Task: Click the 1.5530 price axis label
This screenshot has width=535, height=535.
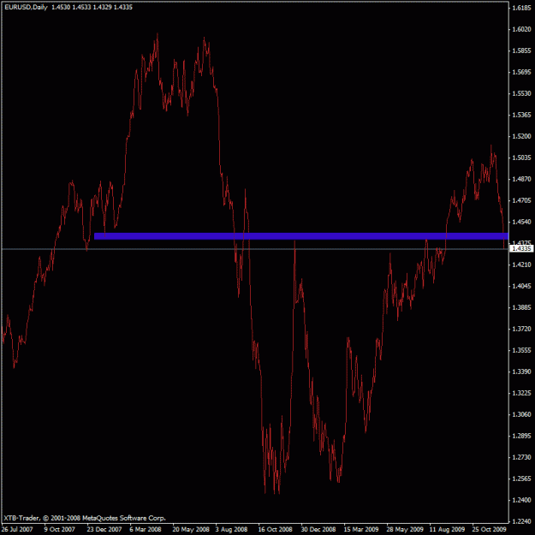Action: [521, 93]
